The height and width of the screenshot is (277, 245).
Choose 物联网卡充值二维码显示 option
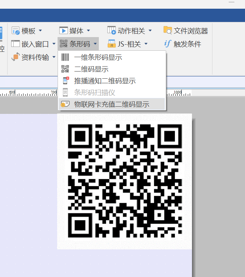coord(111,104)
